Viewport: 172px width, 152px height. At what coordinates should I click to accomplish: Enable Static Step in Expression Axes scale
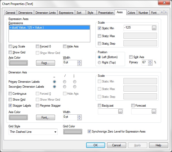click(99, 43)
